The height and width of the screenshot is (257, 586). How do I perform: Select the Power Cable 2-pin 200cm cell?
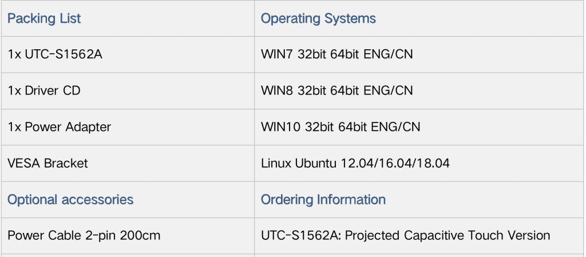pyautogui.click(x=128, y=236)
